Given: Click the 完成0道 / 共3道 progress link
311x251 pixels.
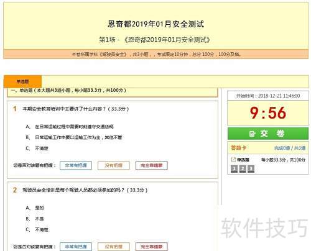Looking at the screenshot, I should tap(290, 148).
